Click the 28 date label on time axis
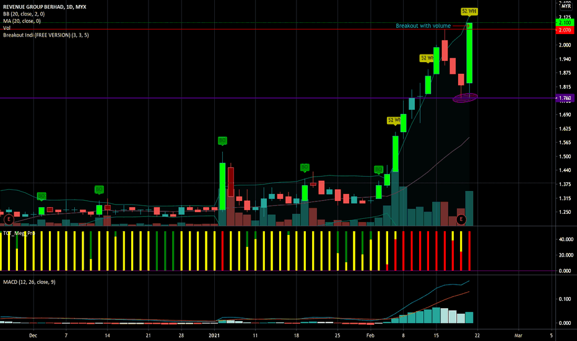This screenshot has width=577, height=341. click(x=181, y=335)
